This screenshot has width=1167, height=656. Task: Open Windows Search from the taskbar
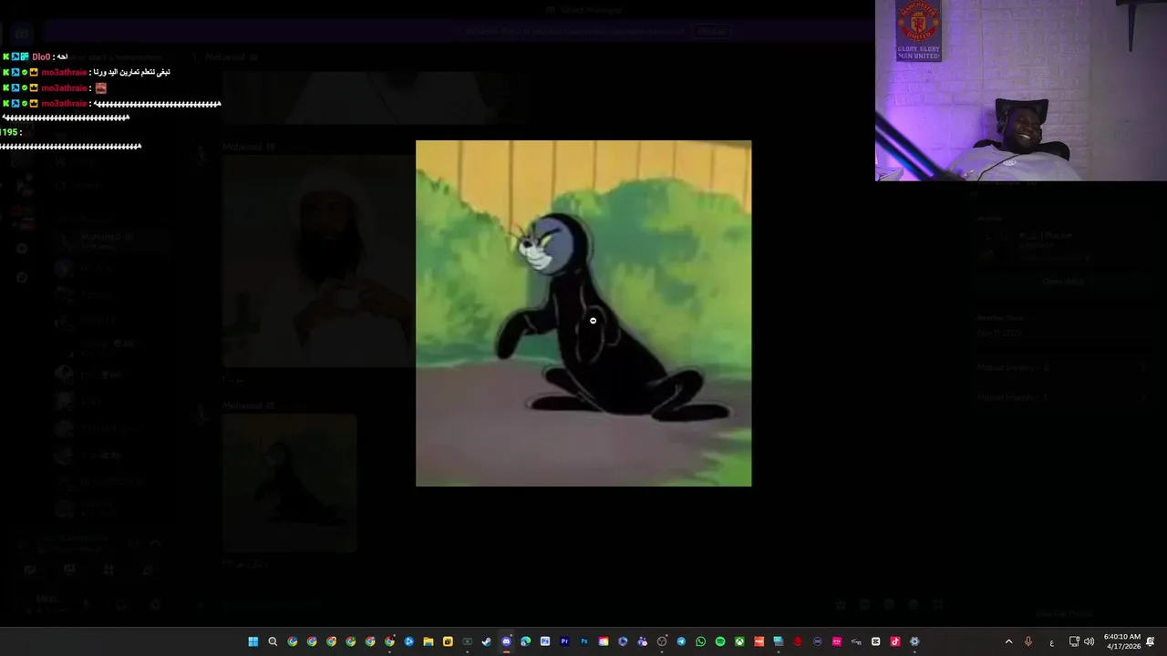(273, 641)
